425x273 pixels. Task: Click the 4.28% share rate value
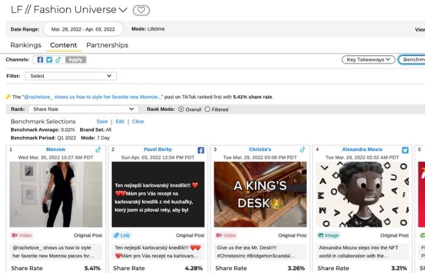pyautogui.click(x=194, y=268)
